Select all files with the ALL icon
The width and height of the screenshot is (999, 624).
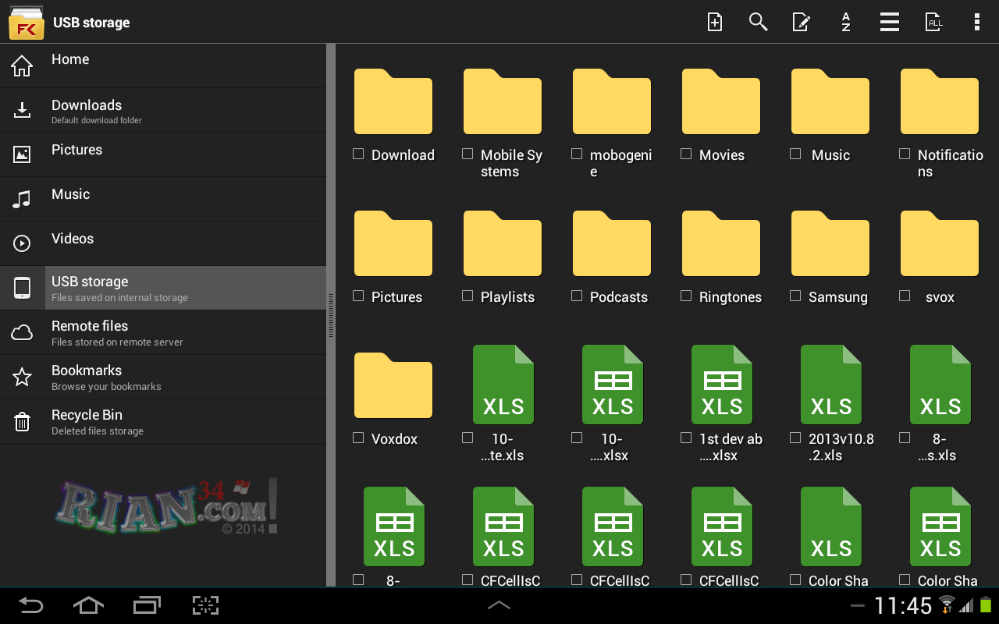point(933,22)
